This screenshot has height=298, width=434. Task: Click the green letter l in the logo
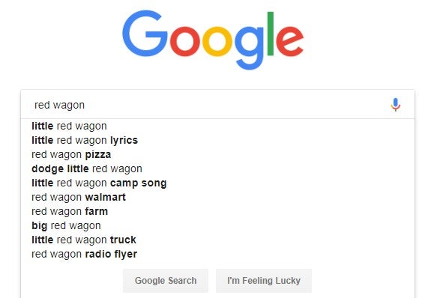click(x=271, y=34)
